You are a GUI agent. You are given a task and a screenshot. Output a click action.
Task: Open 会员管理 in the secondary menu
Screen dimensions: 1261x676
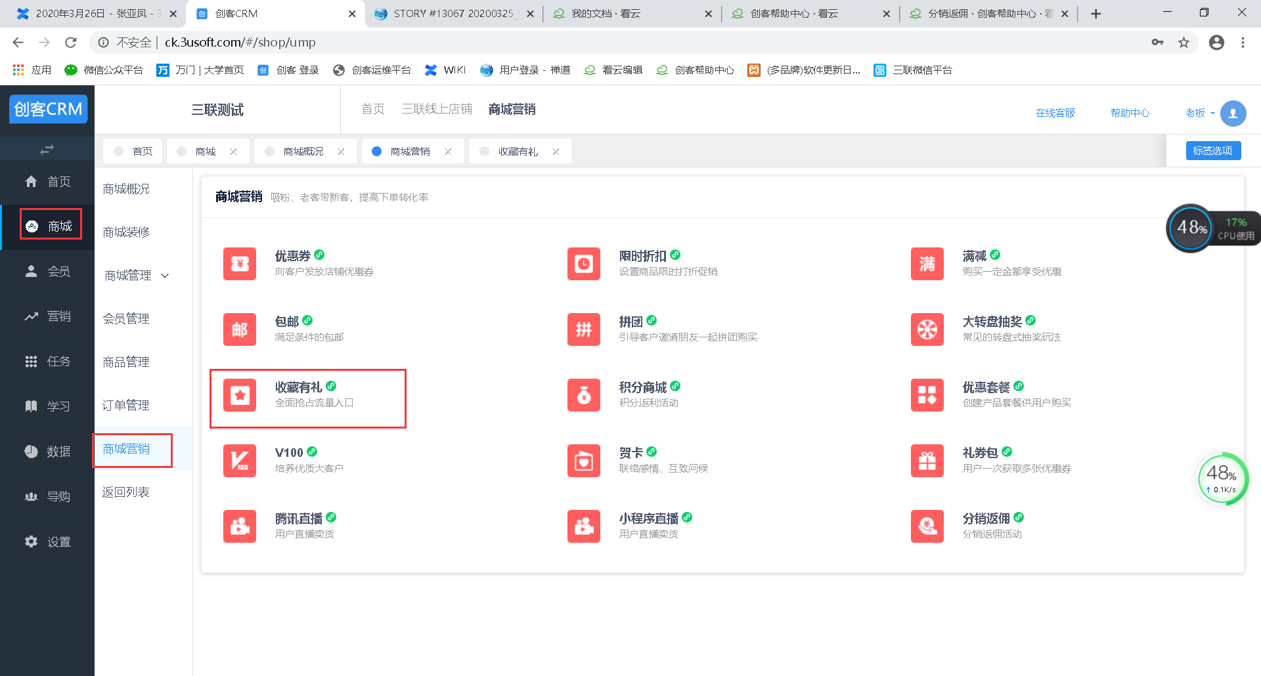[x=126, y=319]
